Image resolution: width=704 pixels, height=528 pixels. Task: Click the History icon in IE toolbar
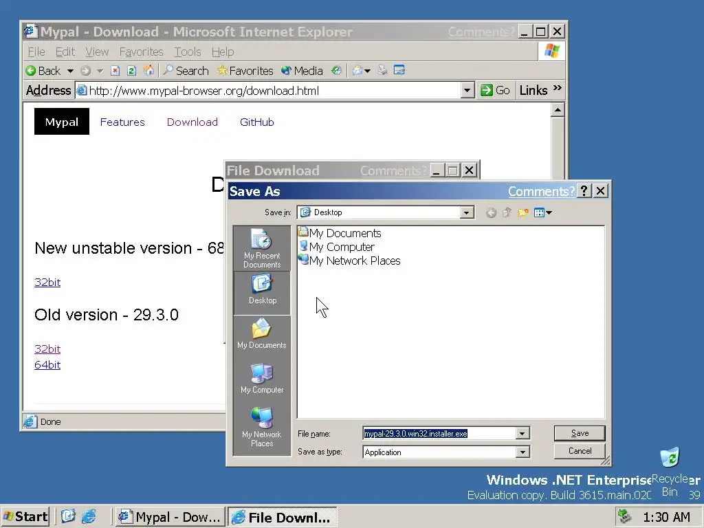pyautogui.click(x=336, y=71)
